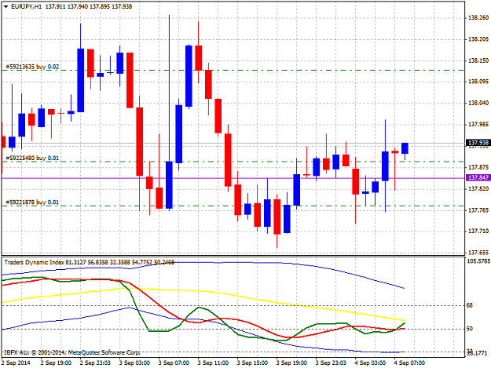Click price scale value 137.875
This screenshot has height=368, width=491.
[x=478, y=167]
